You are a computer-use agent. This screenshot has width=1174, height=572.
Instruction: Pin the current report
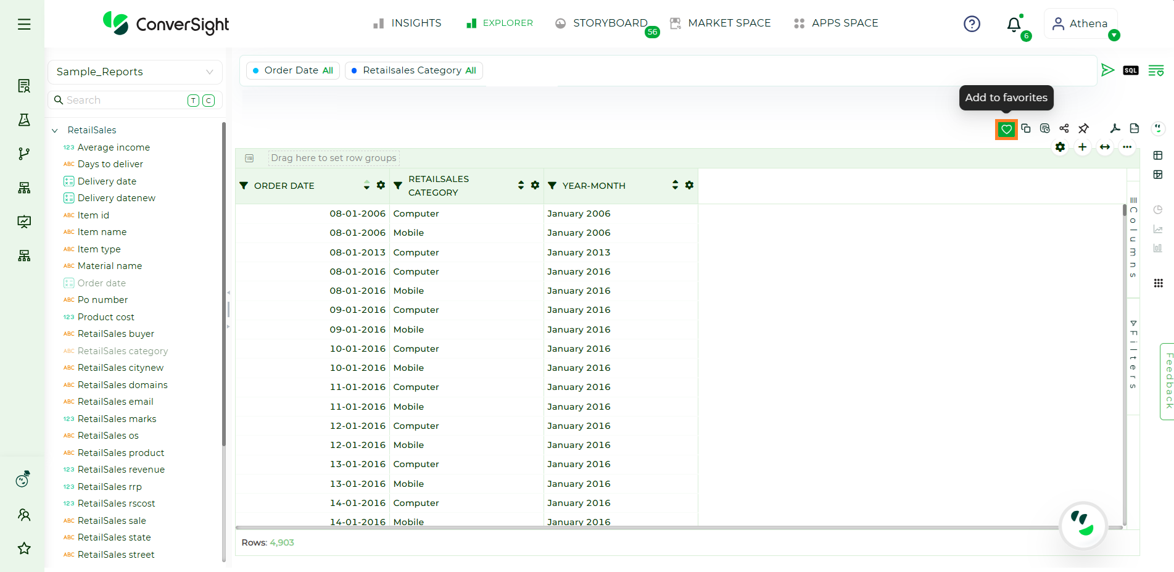[1084, 128]
